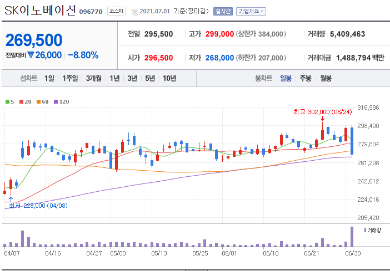Click the 코스피 market badge
This screenshot has width=390, height=271.
coord(117,12)
